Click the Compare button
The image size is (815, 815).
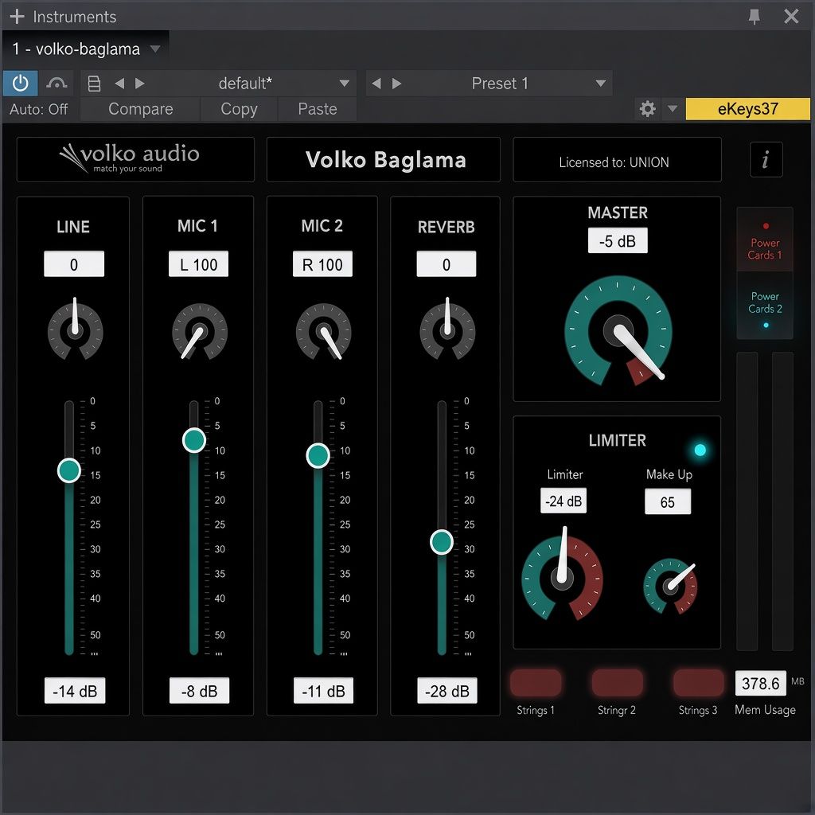(x=140, y=109)
